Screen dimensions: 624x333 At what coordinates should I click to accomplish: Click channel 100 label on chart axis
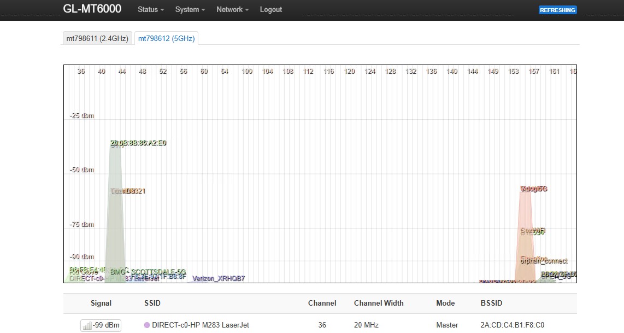click(x=247, y=71)
